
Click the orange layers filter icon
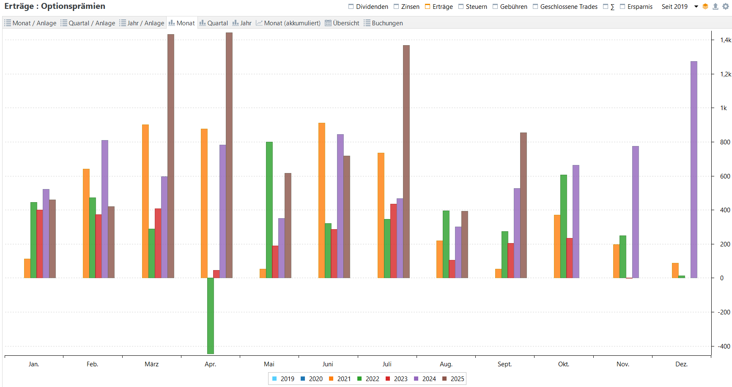click(x=705, y=7)
